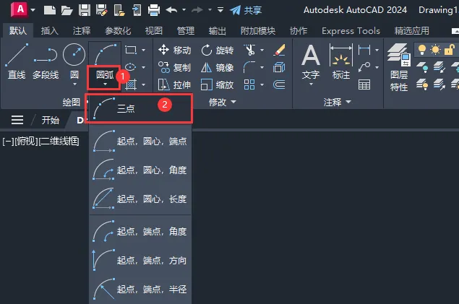Expand the undo history arrow

(x=184, y=10)
